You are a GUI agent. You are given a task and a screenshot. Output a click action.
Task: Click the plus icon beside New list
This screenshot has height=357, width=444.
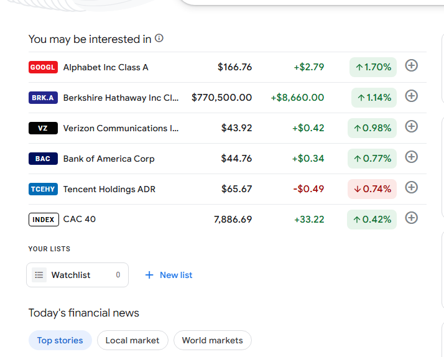(149, 275)
